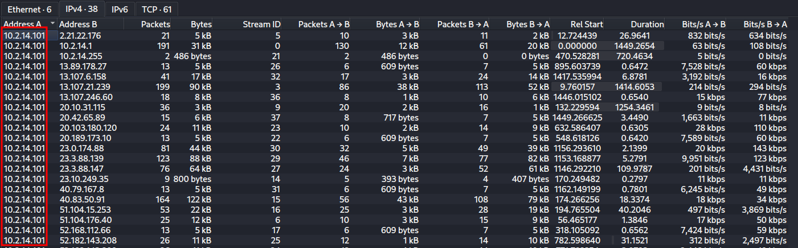798x248 pixels.
Task: Open the IPv6 tab
Action: point(120,10)
